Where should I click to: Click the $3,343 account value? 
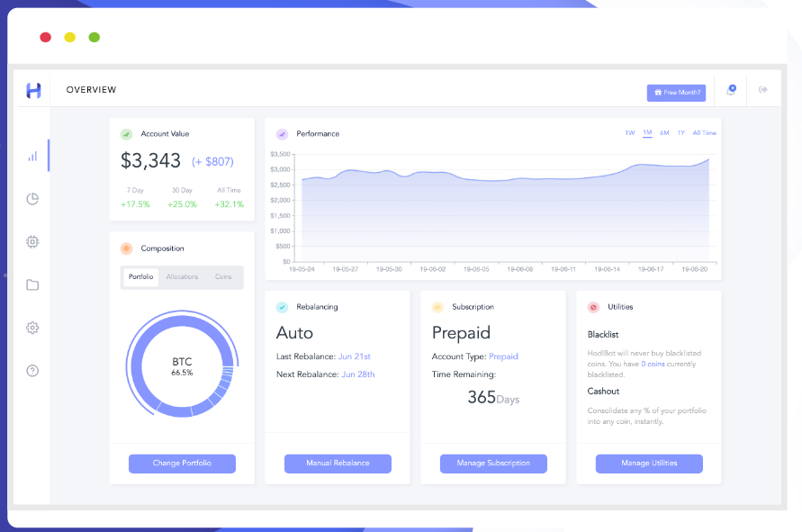pyautogui.click(x=151, y=161)
